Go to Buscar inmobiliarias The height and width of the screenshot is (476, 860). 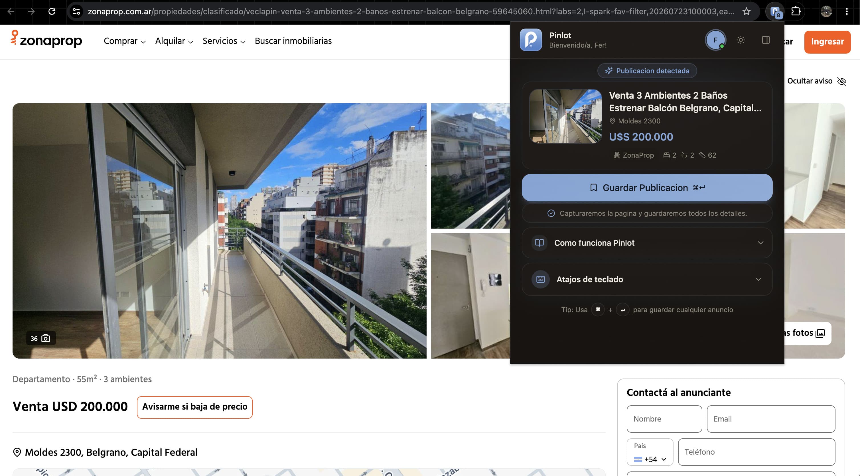point(293,41)
